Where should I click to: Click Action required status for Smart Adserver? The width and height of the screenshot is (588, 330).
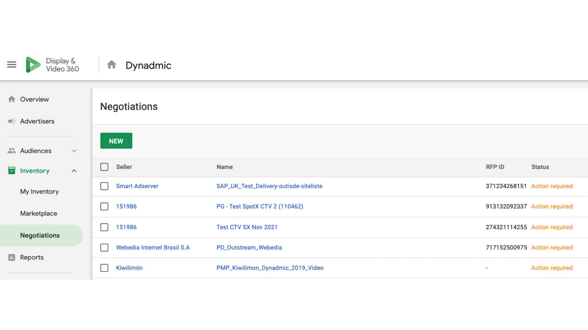coord(552,186)
